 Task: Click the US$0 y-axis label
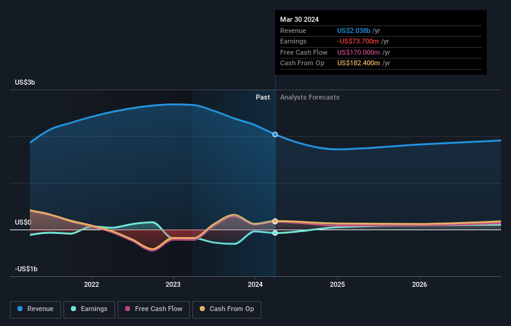[x=23, y=222]
